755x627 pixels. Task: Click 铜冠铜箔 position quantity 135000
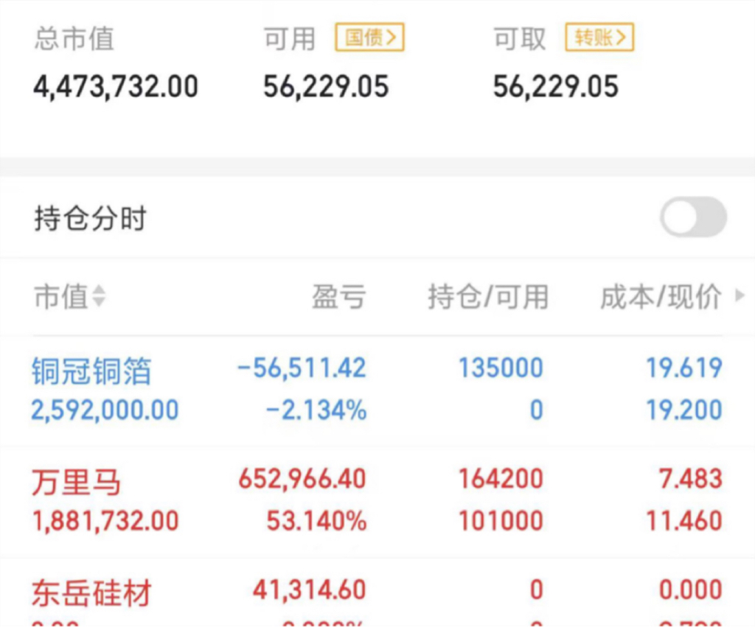tap(501, 368)
